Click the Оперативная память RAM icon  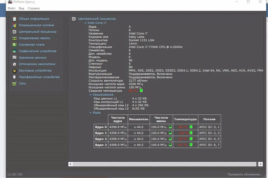pos(15,38)
